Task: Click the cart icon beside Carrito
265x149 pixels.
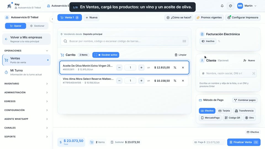Action: pos(62,55)
